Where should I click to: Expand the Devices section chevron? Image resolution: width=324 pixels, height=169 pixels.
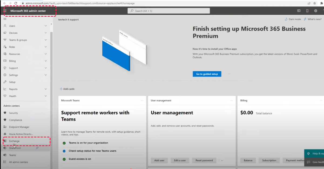pyautogui.click(x=46, y=33)
